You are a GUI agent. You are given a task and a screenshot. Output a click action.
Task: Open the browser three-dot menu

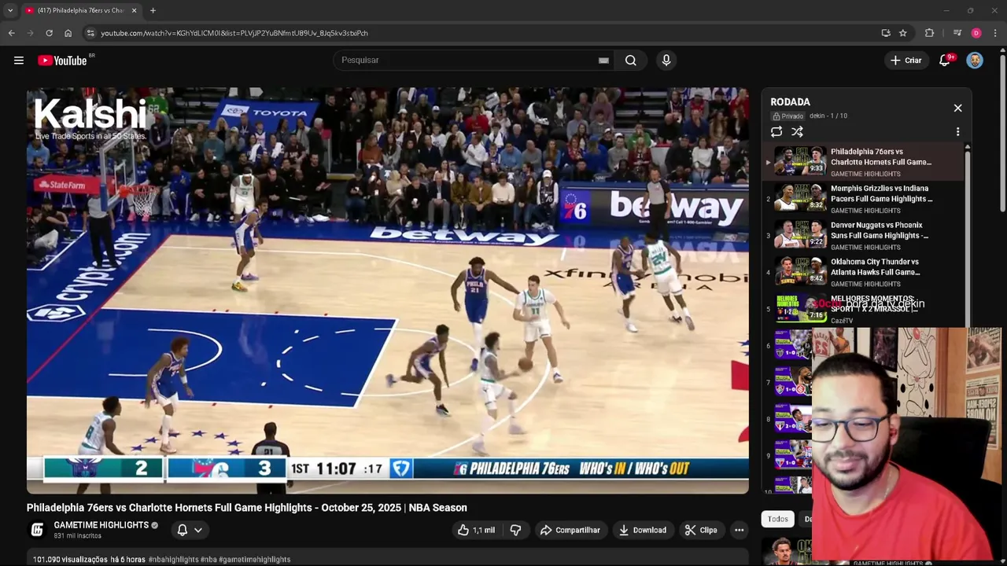[996, 33]
